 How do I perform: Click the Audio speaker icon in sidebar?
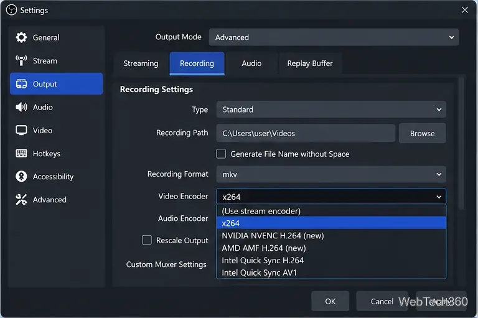click(x=21, y=107)
